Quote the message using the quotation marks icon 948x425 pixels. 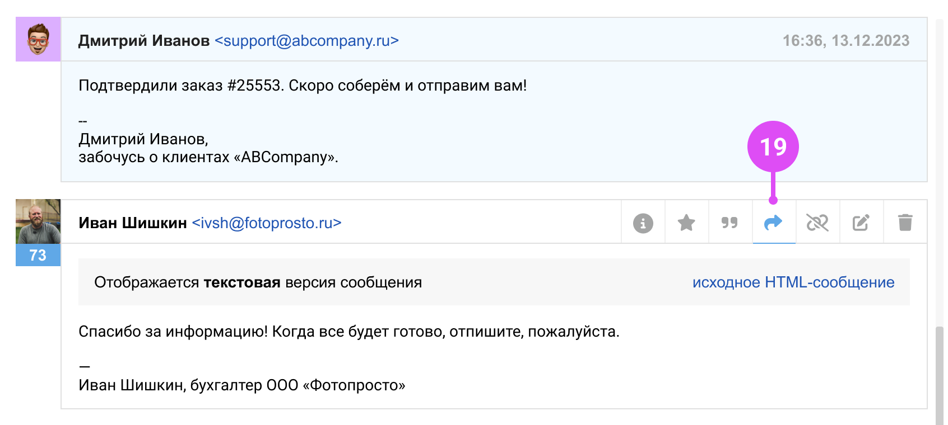click(729, 223)
